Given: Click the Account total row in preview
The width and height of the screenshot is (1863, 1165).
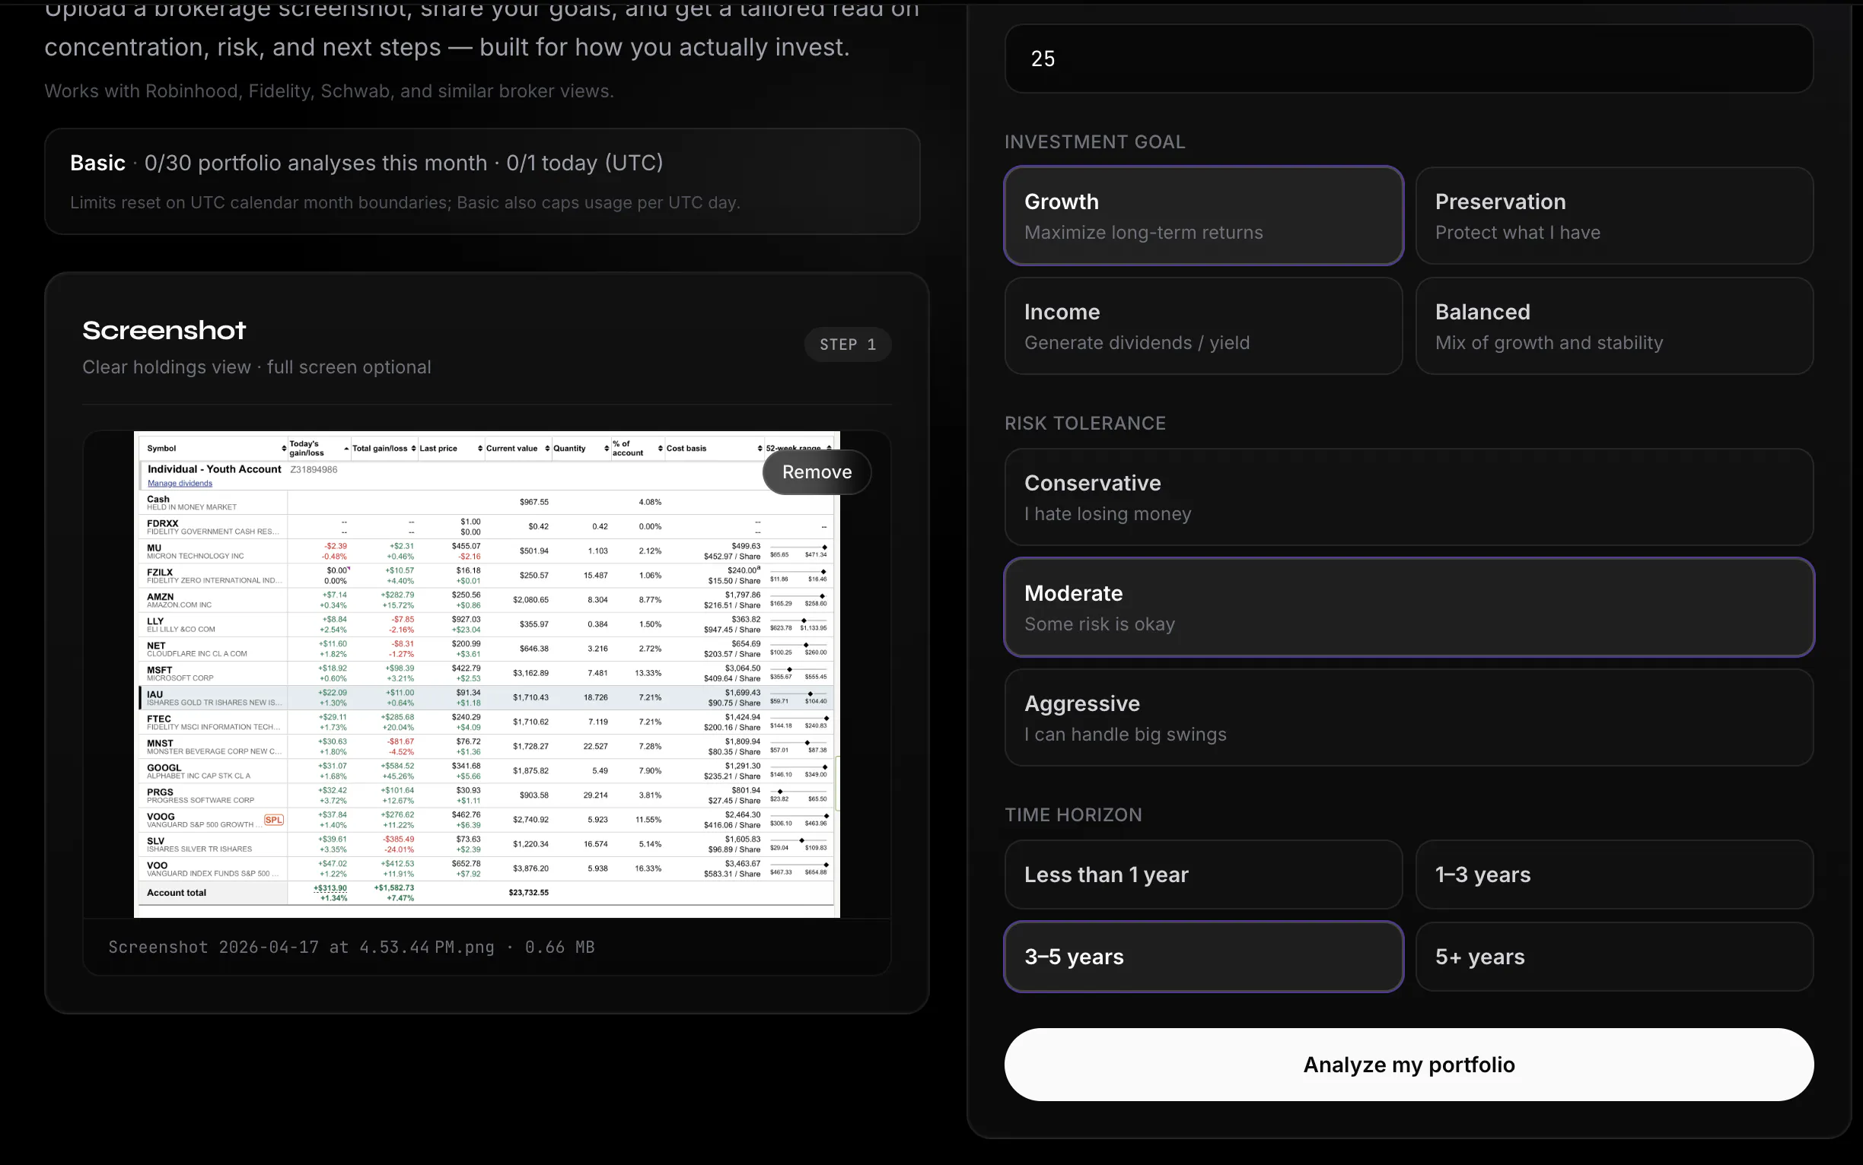Looking at the screenshot, I should (486, 893).
